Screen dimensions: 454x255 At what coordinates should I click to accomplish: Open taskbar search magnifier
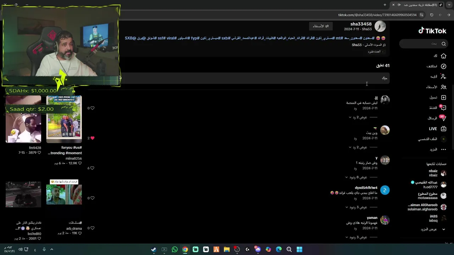(289, 249)
